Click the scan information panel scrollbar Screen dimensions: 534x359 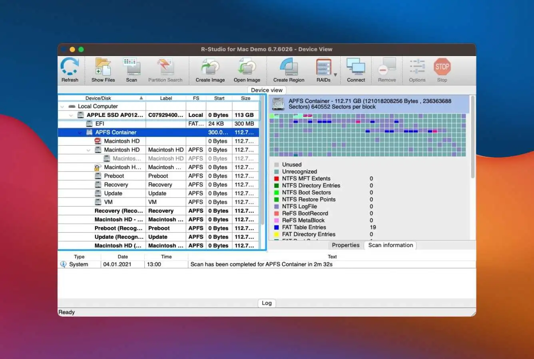coord(473,138)
